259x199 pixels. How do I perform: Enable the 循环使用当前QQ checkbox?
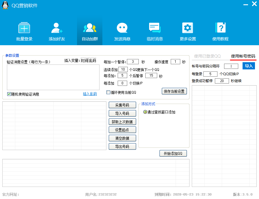pyautogui.click(x=108, y=92)
